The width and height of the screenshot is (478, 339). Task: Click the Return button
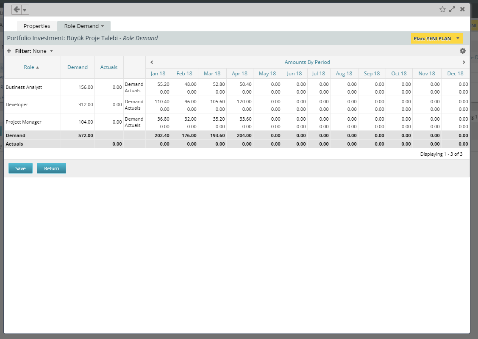coord(51,168)
